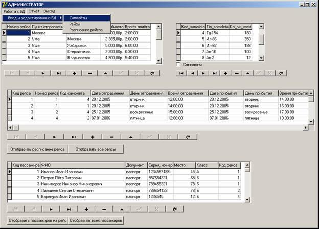Click Отобразить всех пассажиров button

coord(97,220)
